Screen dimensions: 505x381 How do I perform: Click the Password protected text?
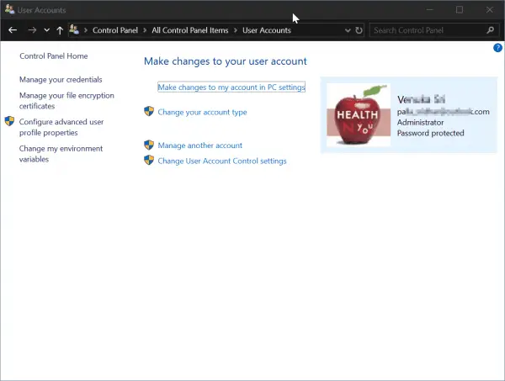pos(431,133)
